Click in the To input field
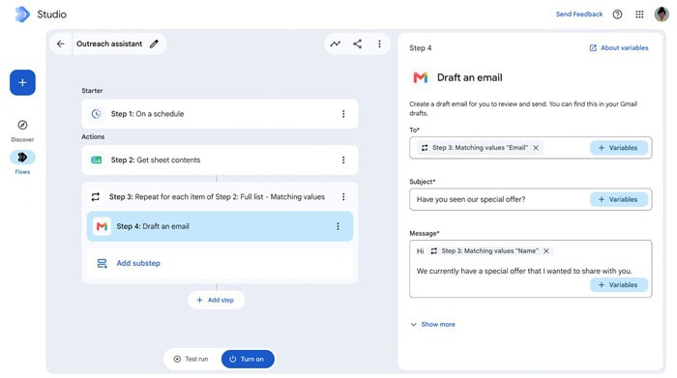The image size is (677, 378). point(531,148)
